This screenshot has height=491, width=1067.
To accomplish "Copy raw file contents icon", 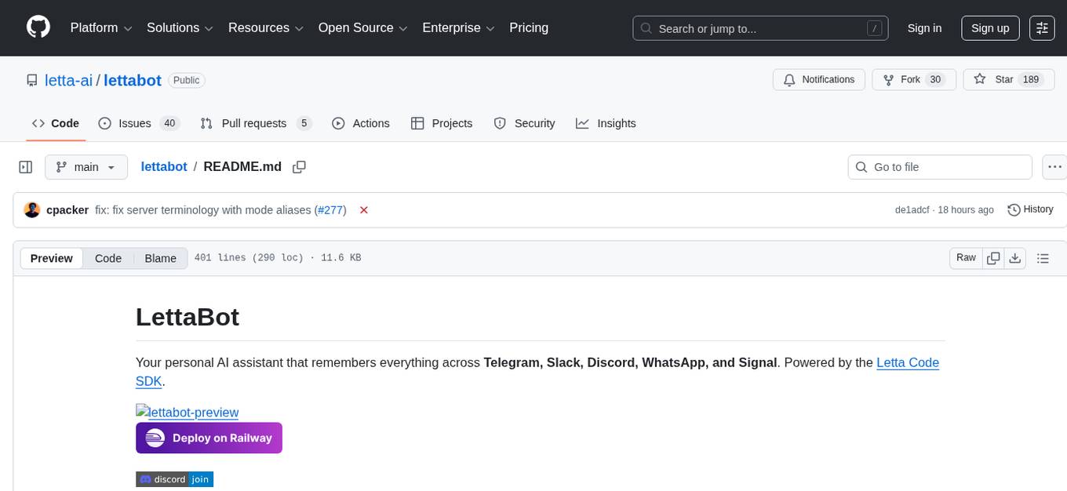I will (993, 257).
